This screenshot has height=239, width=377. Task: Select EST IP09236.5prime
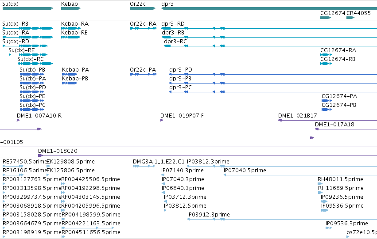pyautogui.click(x=324, y=201)
